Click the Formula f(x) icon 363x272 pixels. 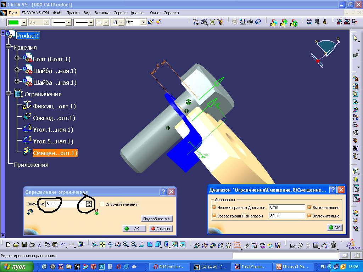coord(292,245)
